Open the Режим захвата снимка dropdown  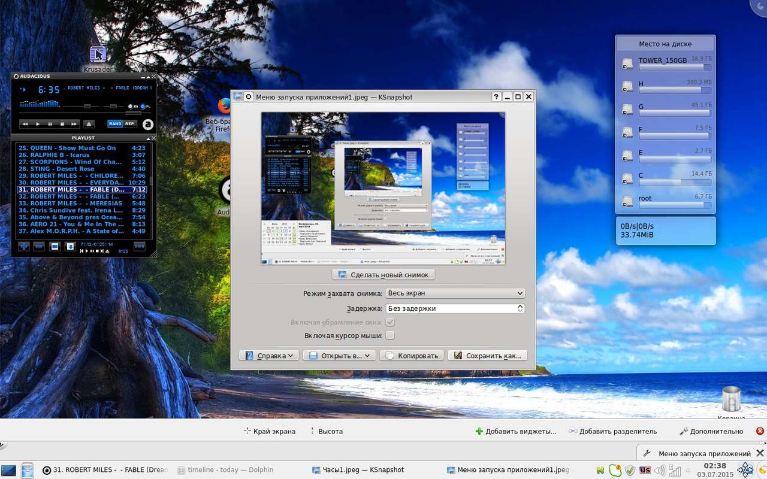pos(455,293)
